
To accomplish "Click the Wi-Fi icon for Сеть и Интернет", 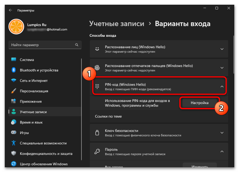I will 14,80.
